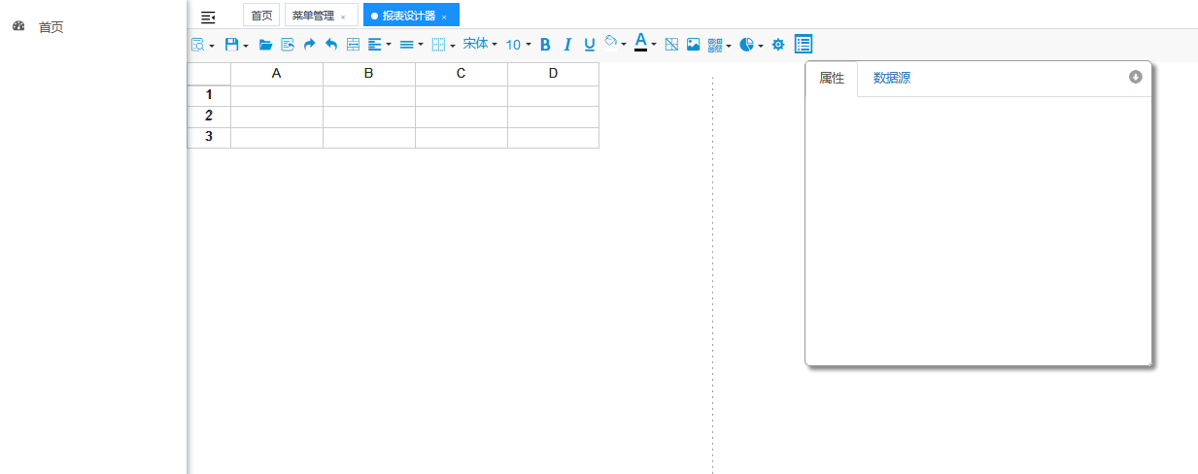
Task: Collapse property panel with down-arrow icon
Action: [1136, 77]
